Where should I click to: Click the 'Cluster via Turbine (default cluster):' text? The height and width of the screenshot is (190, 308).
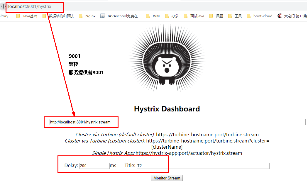point(115,135)
